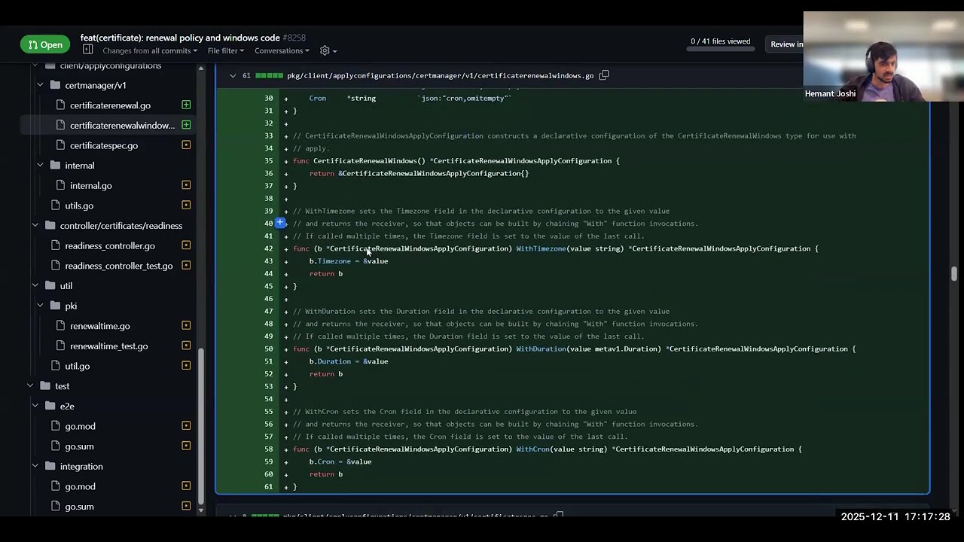The image size is (964, 542).
Task: Click the Open pull request status badge
Action: (45, 44)
